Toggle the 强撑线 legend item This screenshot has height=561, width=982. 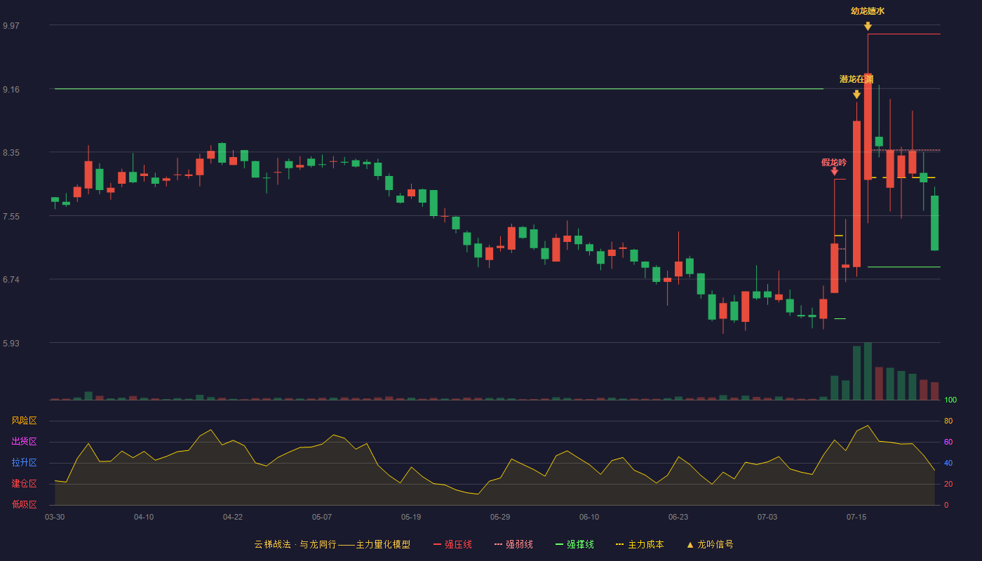click(x=574, y=544)
